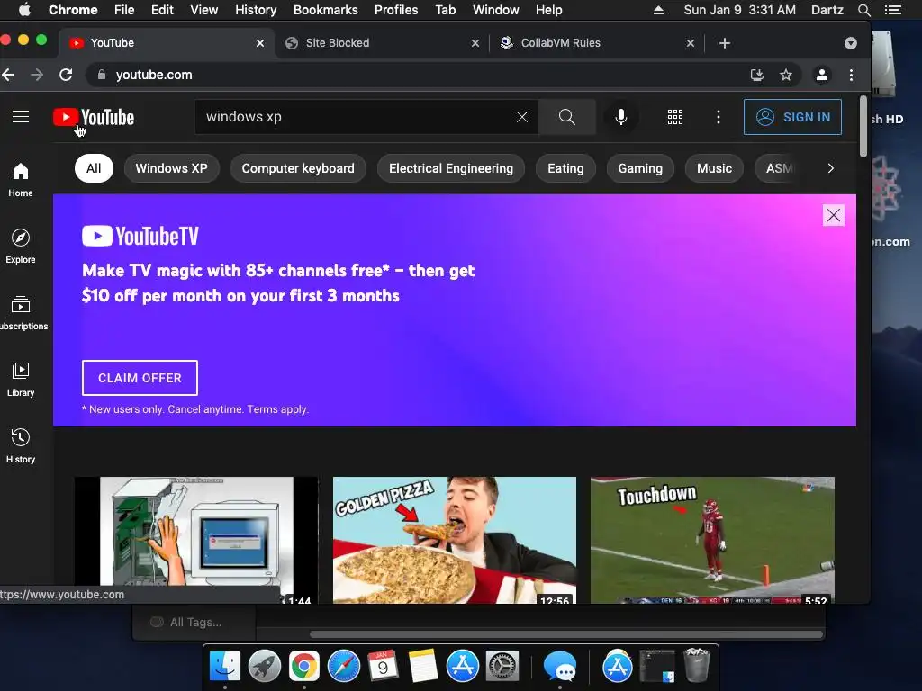
Task: Open the Profiles menu
Action: [396, 10]
